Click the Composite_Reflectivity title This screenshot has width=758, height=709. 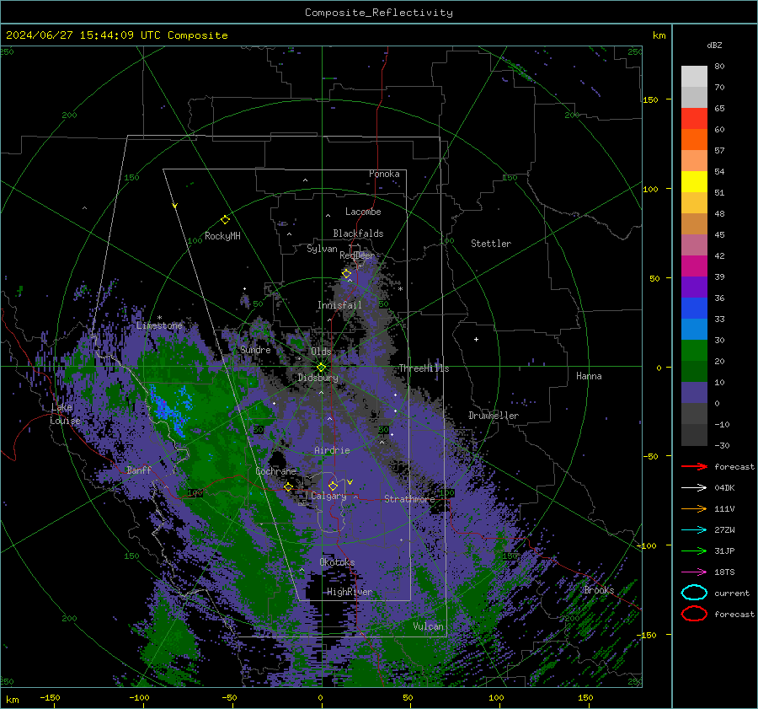379,13
